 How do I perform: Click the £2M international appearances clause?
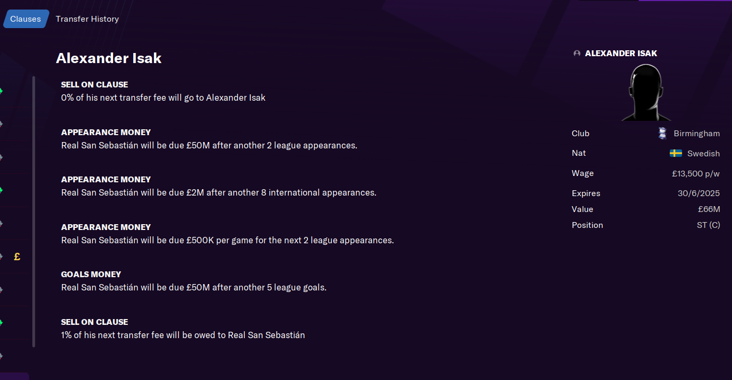(x=219, y=193)
